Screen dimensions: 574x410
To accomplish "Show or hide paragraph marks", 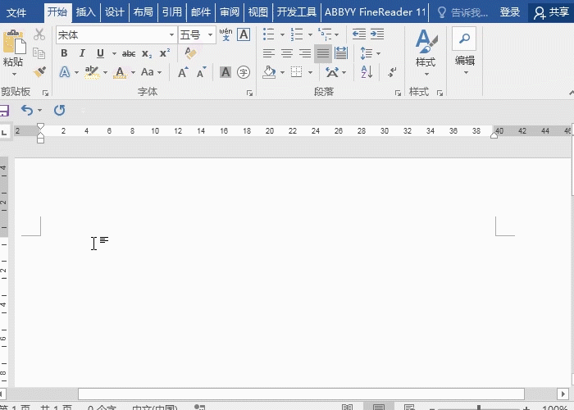I will (x=392, y=72).
